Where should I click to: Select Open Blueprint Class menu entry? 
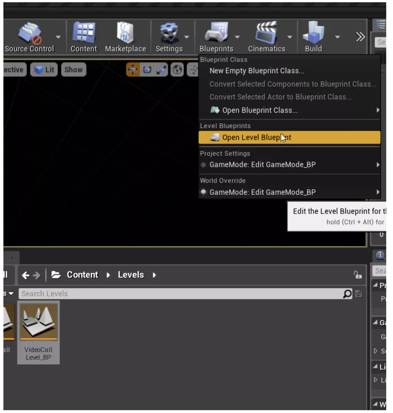(290, 110)
